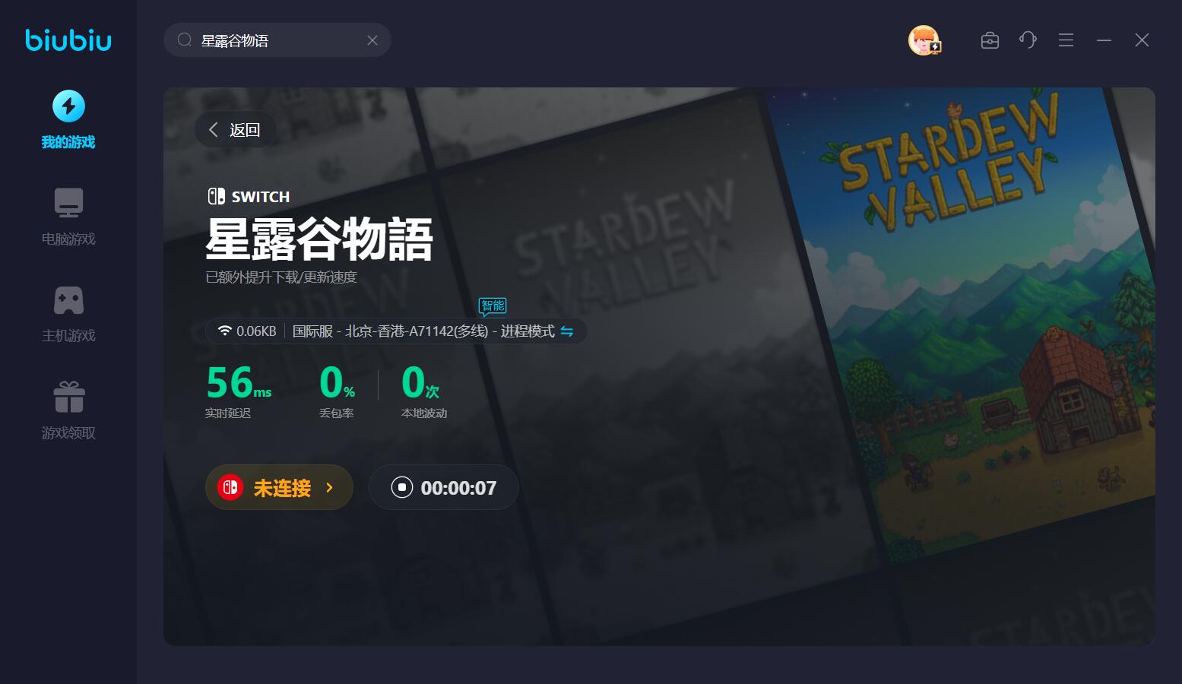Select the console games gamepad icon
The width and height of the screenshot is (1182, 684).
point(68,300)
